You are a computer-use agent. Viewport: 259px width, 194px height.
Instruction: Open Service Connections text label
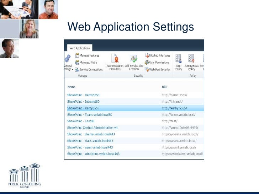91,69
